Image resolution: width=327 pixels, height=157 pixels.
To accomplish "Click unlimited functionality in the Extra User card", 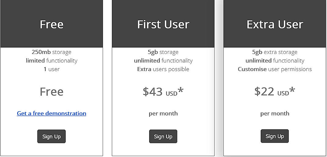I will (x=275, y=61).
